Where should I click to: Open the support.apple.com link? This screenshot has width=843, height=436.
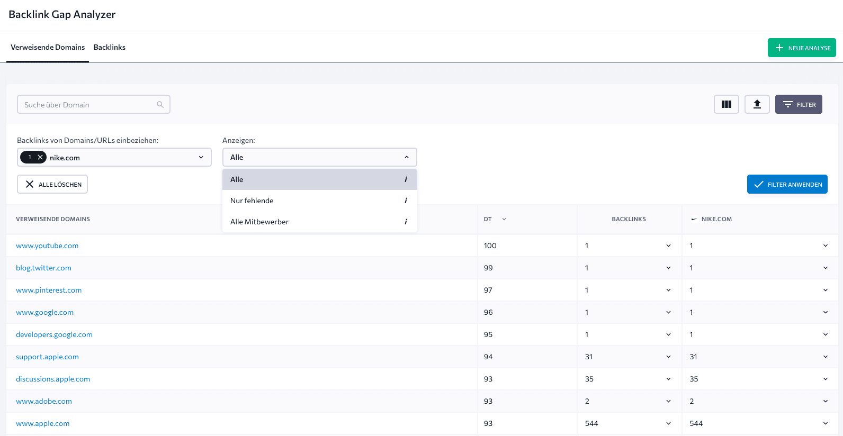[x=47, y=357]
